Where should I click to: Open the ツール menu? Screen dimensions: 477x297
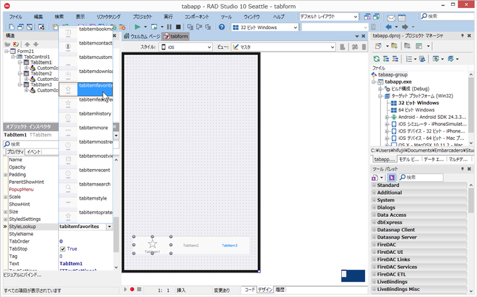tap(226, 17)
